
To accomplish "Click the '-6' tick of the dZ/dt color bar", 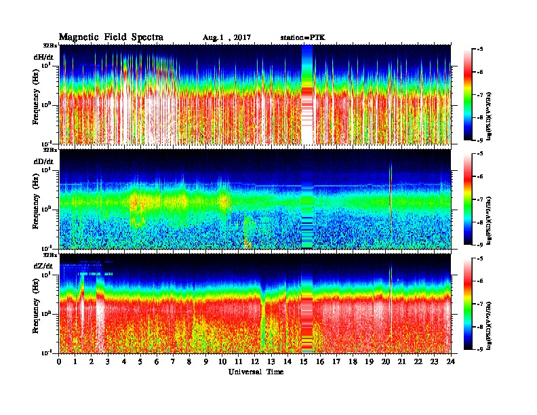I will [x=481, y=281].
